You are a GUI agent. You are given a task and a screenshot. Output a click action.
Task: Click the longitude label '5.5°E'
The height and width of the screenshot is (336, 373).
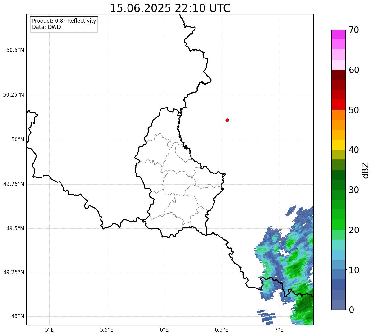click(107, 329)
